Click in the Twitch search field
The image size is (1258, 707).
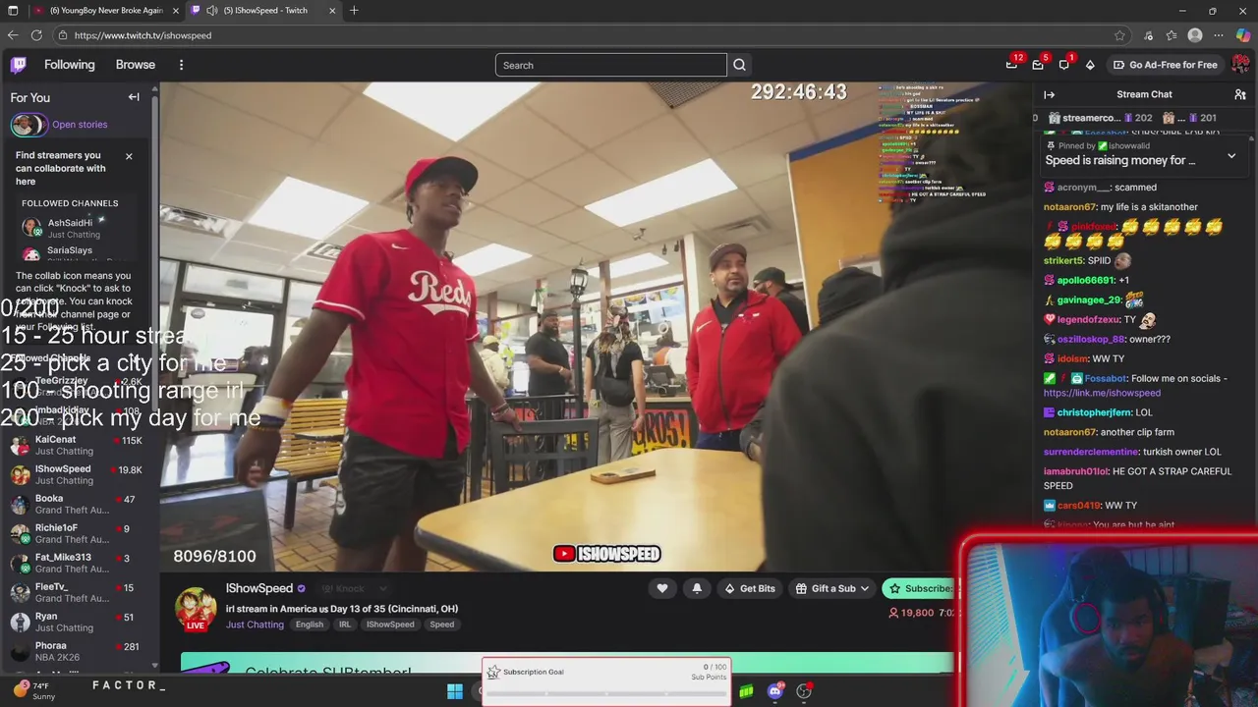pos(610,65)
